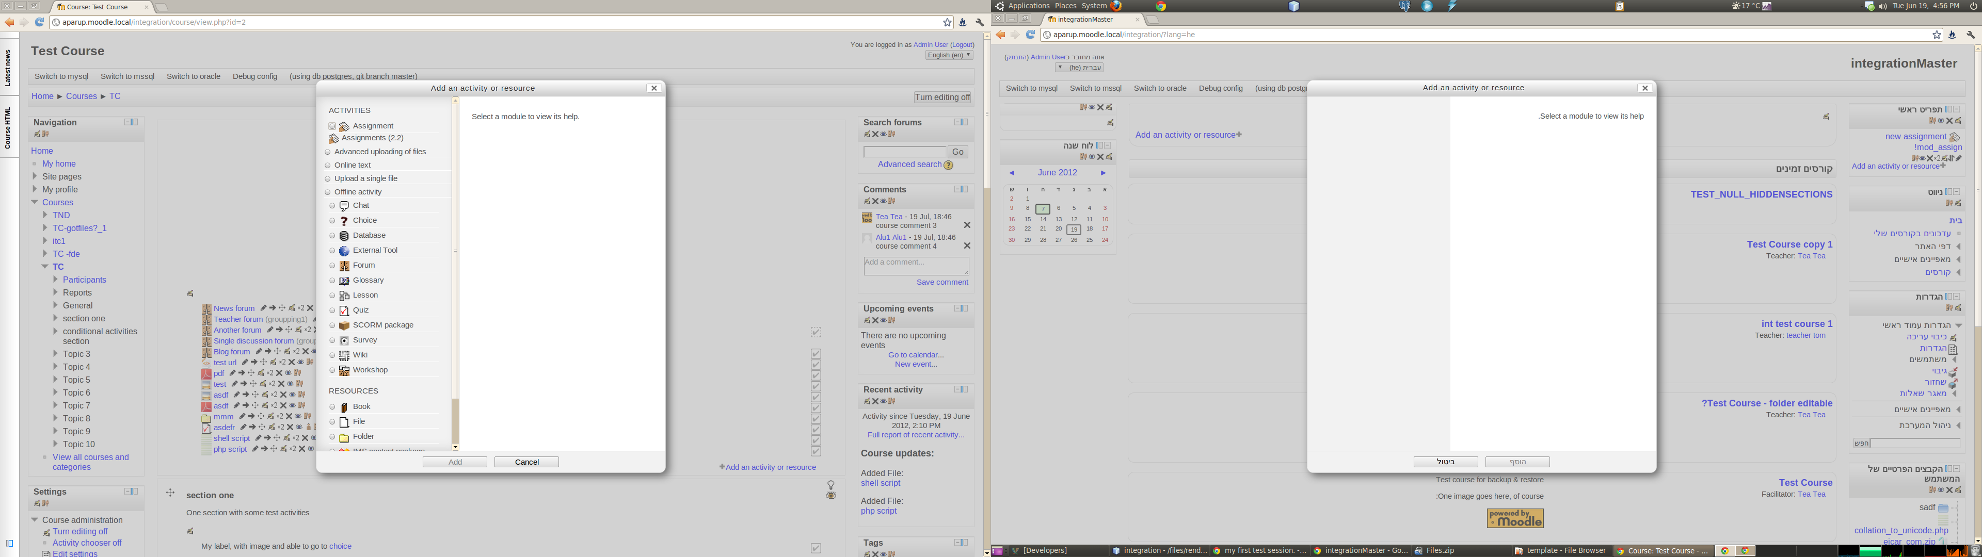Reload the integrationMaster page in the right browser
This screenshot has width=1982, height=557.
(x=1030, y=35)
